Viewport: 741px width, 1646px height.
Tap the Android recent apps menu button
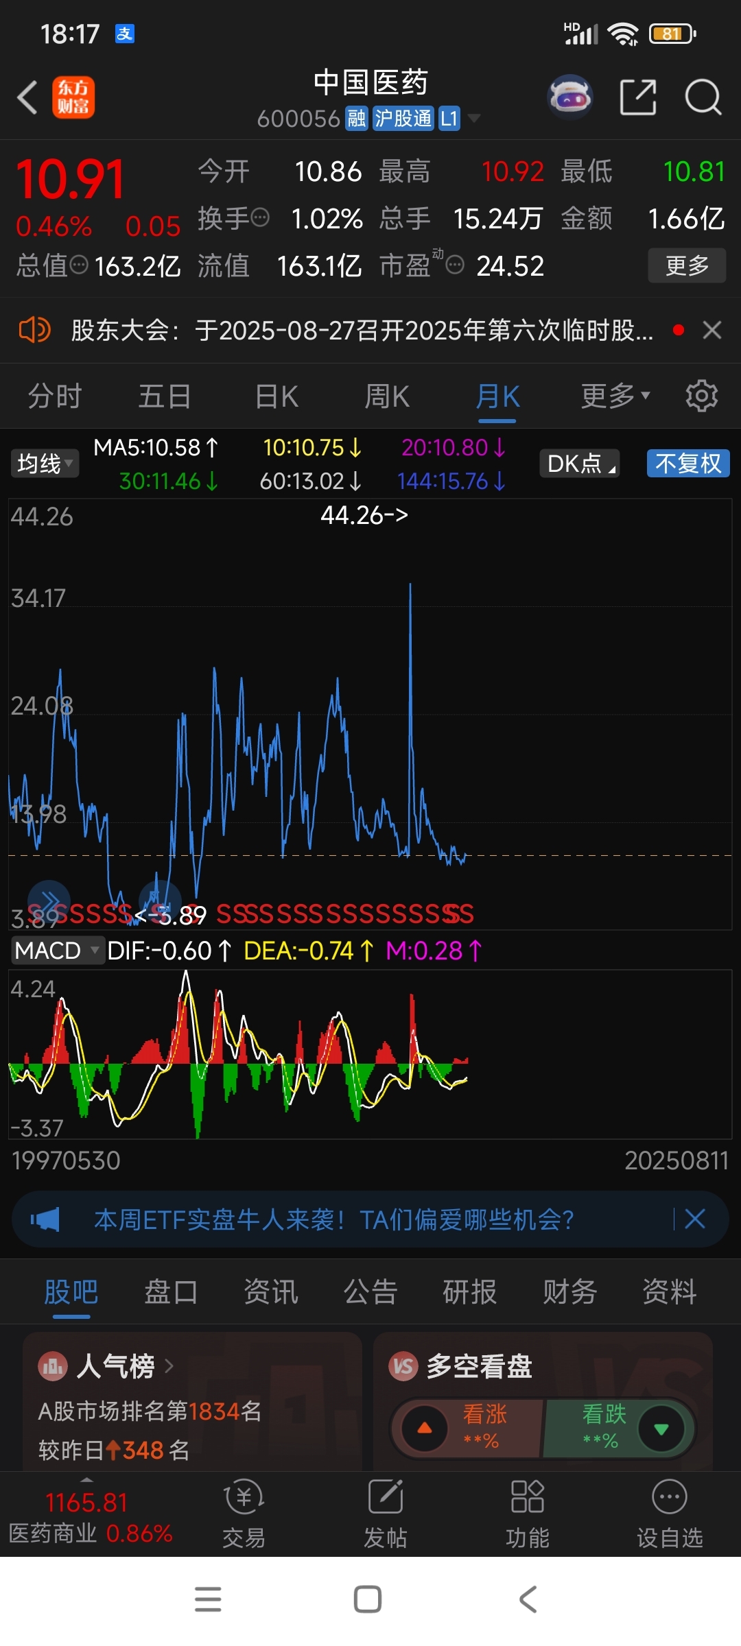coord(208,1599)
